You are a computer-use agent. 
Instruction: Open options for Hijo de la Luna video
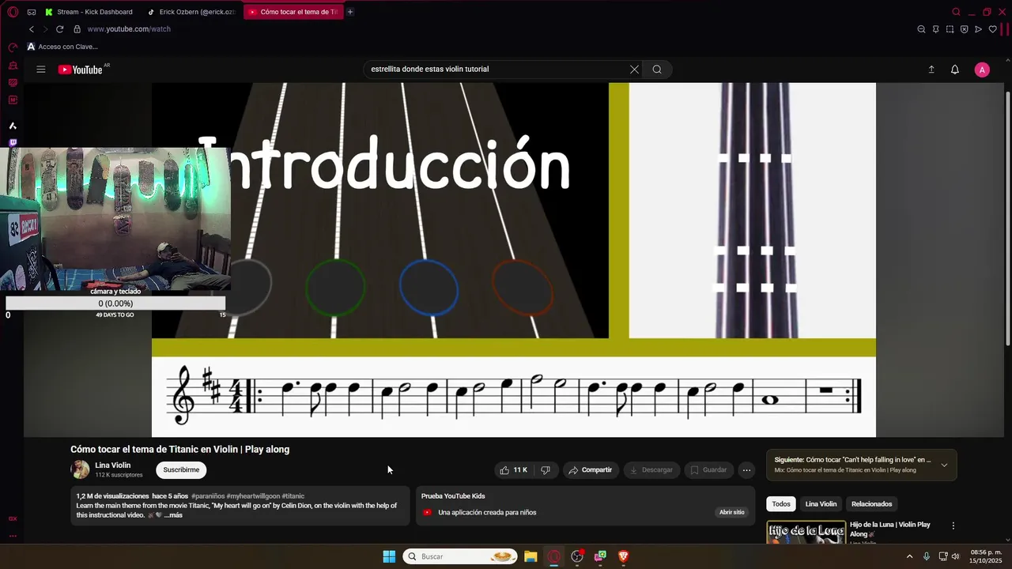pyautogui.click(x=953, y=526)
